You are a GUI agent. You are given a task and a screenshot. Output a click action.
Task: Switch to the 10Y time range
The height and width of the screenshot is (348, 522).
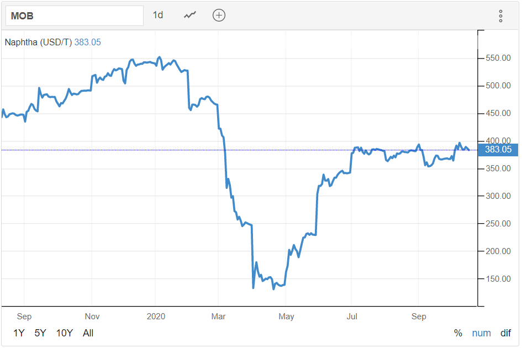point(64,333)
